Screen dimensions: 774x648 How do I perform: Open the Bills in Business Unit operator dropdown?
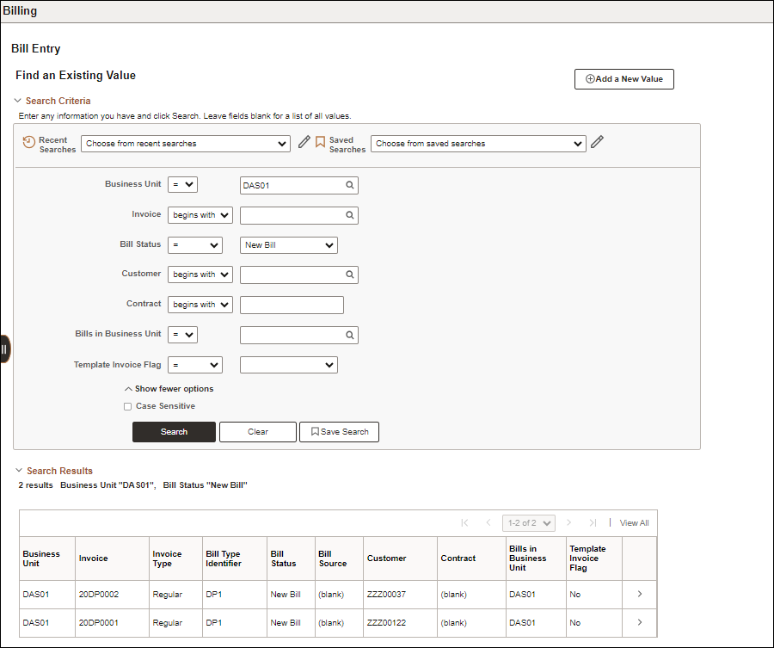[x=182, y=335]
